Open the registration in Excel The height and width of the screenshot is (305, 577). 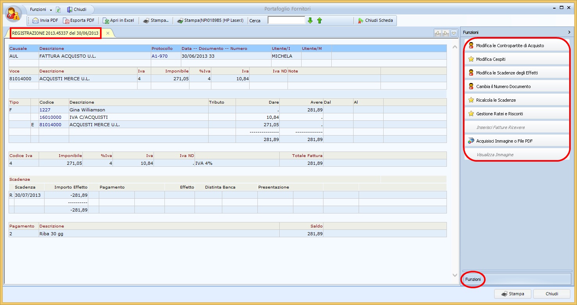pyautogui.click(x=118, y=21)
